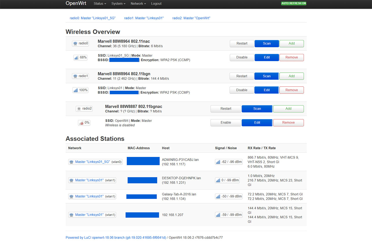The image size is (372, 243).
Task: Disable the Linksys01 wireless network
Action: pyautogui.click(x=242, y=90)
